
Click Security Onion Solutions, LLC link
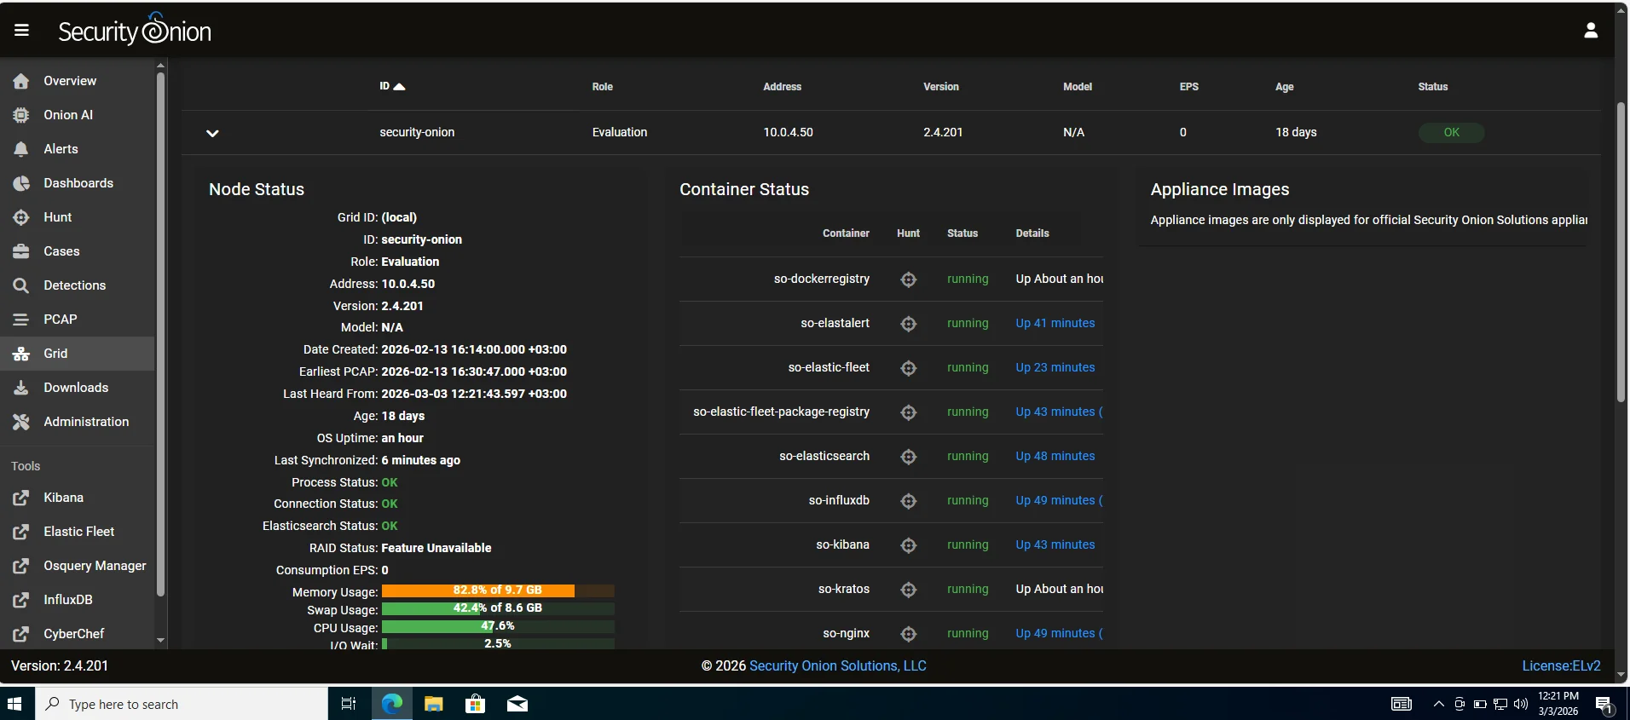pos(837,666)
